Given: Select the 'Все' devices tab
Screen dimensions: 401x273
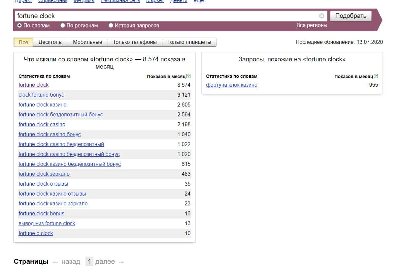Looking at the screenshot, I should [23, 42].
